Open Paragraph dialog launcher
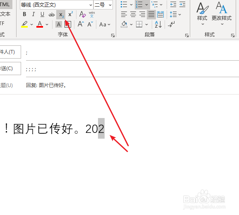This screenshot has width=239, height=215. (x=187, y=35)
